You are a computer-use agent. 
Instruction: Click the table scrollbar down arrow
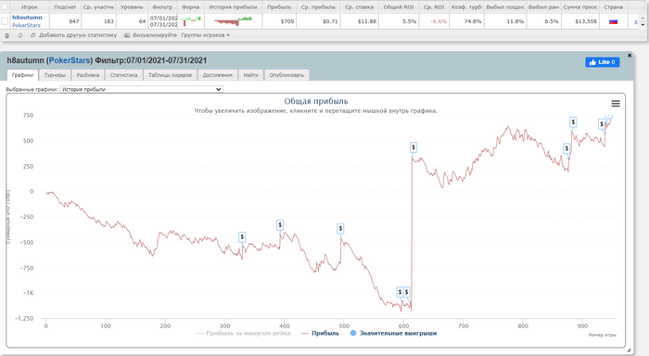point(643,25)
